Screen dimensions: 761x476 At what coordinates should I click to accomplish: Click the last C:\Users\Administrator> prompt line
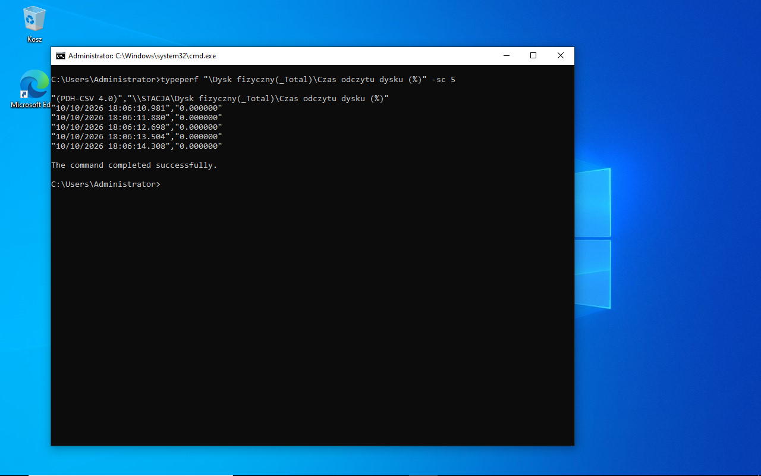(106, 184)
